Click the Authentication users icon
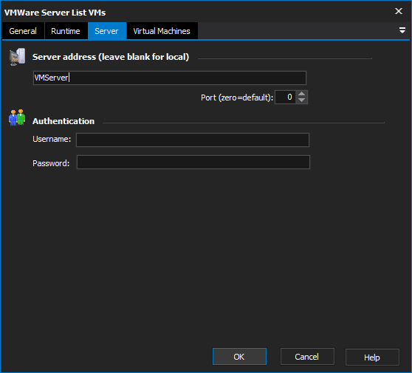Viewport: 412px width, 373px height. coord(17,117)
